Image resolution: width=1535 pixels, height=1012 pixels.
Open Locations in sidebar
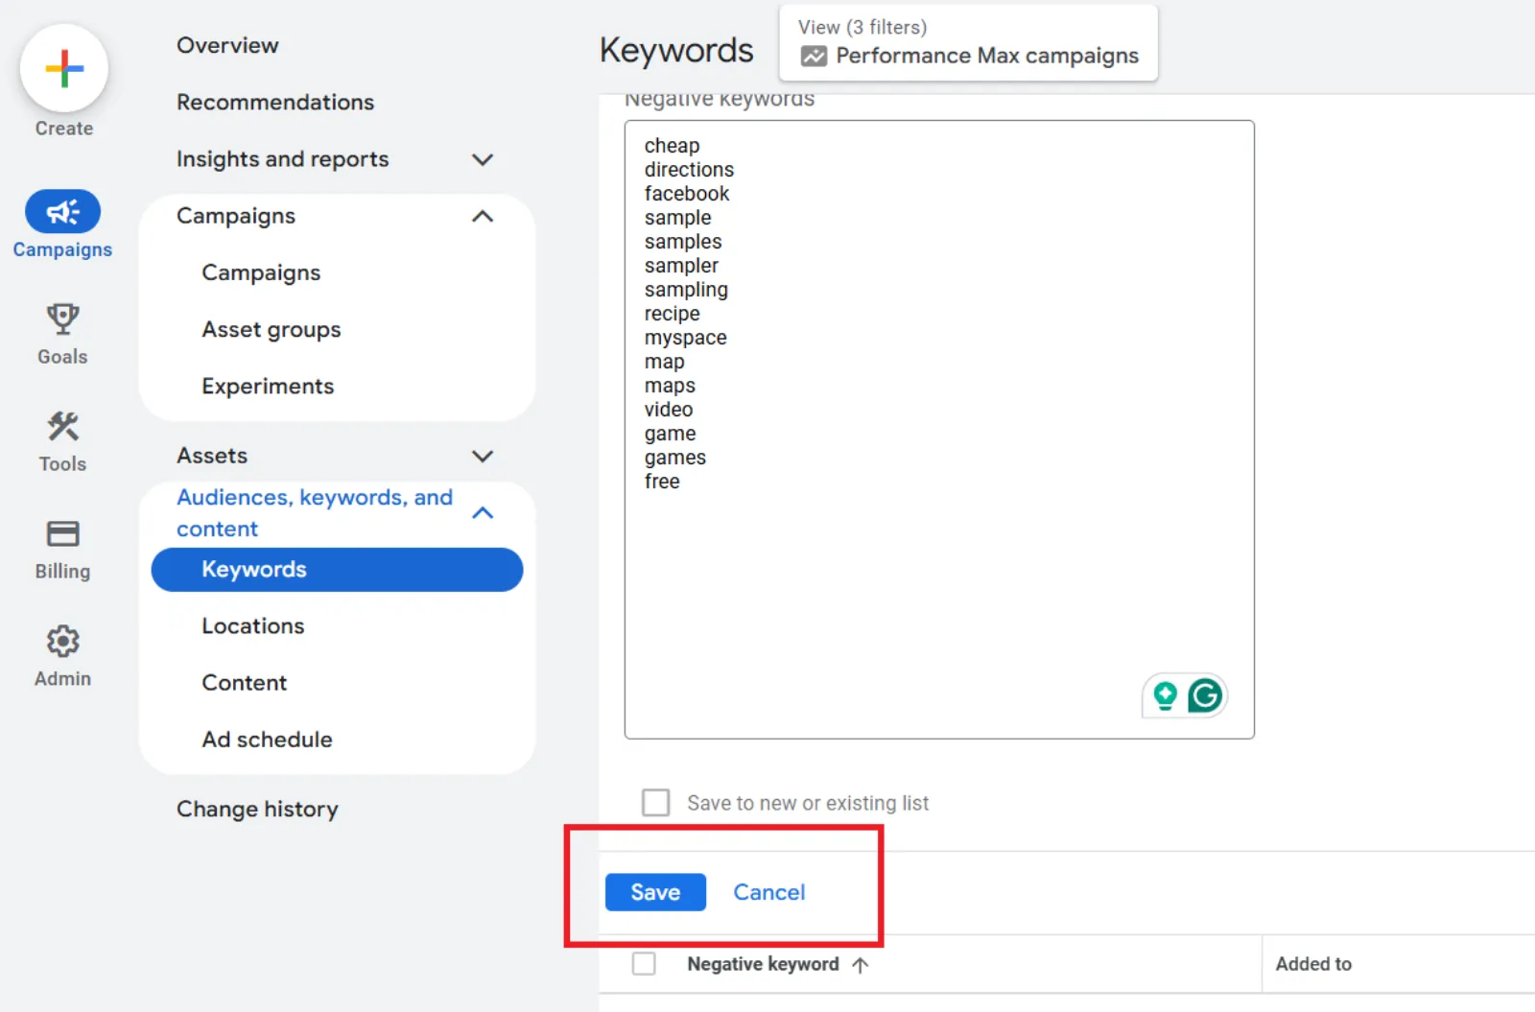(x=253, y=626)
